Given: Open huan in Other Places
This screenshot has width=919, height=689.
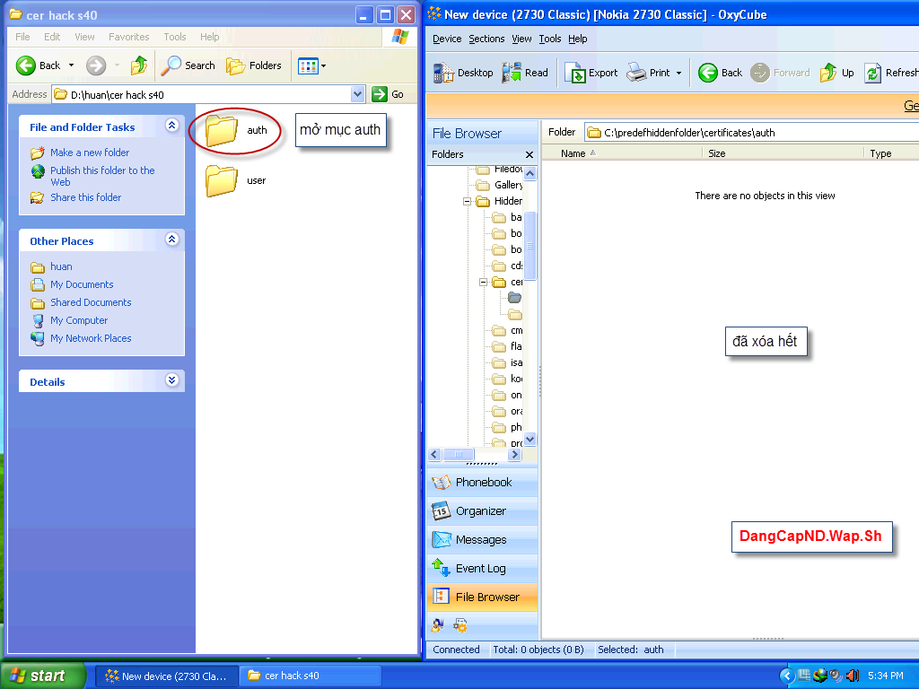Looking at the screenshot, I should (x=61, y=266).
